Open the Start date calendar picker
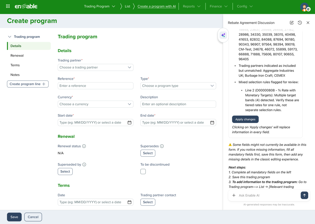The image size is (315, 224). [130, 122]
